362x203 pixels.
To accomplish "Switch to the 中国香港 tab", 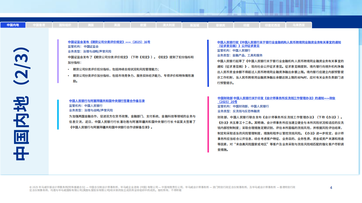I will point(39,25).
